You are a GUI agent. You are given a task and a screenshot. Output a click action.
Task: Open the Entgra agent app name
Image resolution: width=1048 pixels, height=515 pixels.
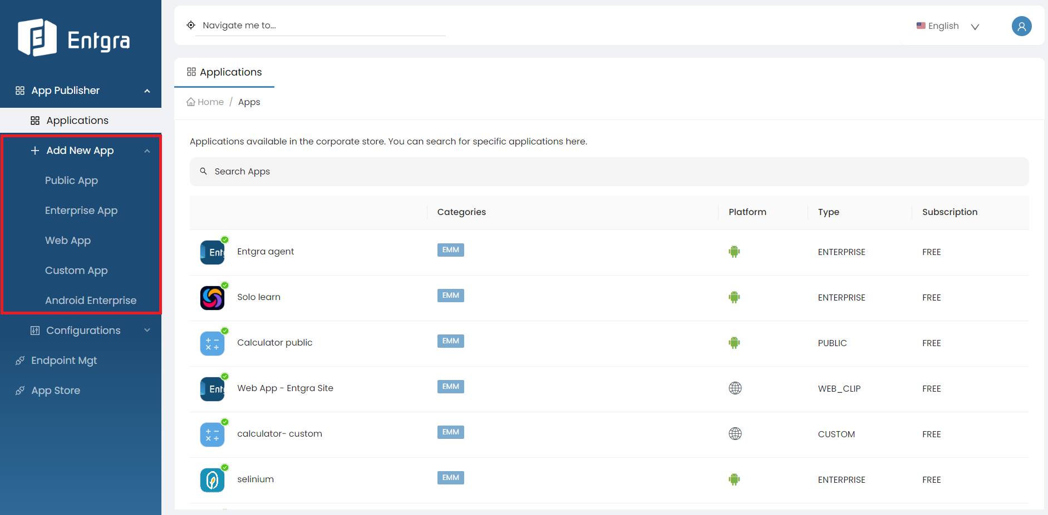point(265,252)
